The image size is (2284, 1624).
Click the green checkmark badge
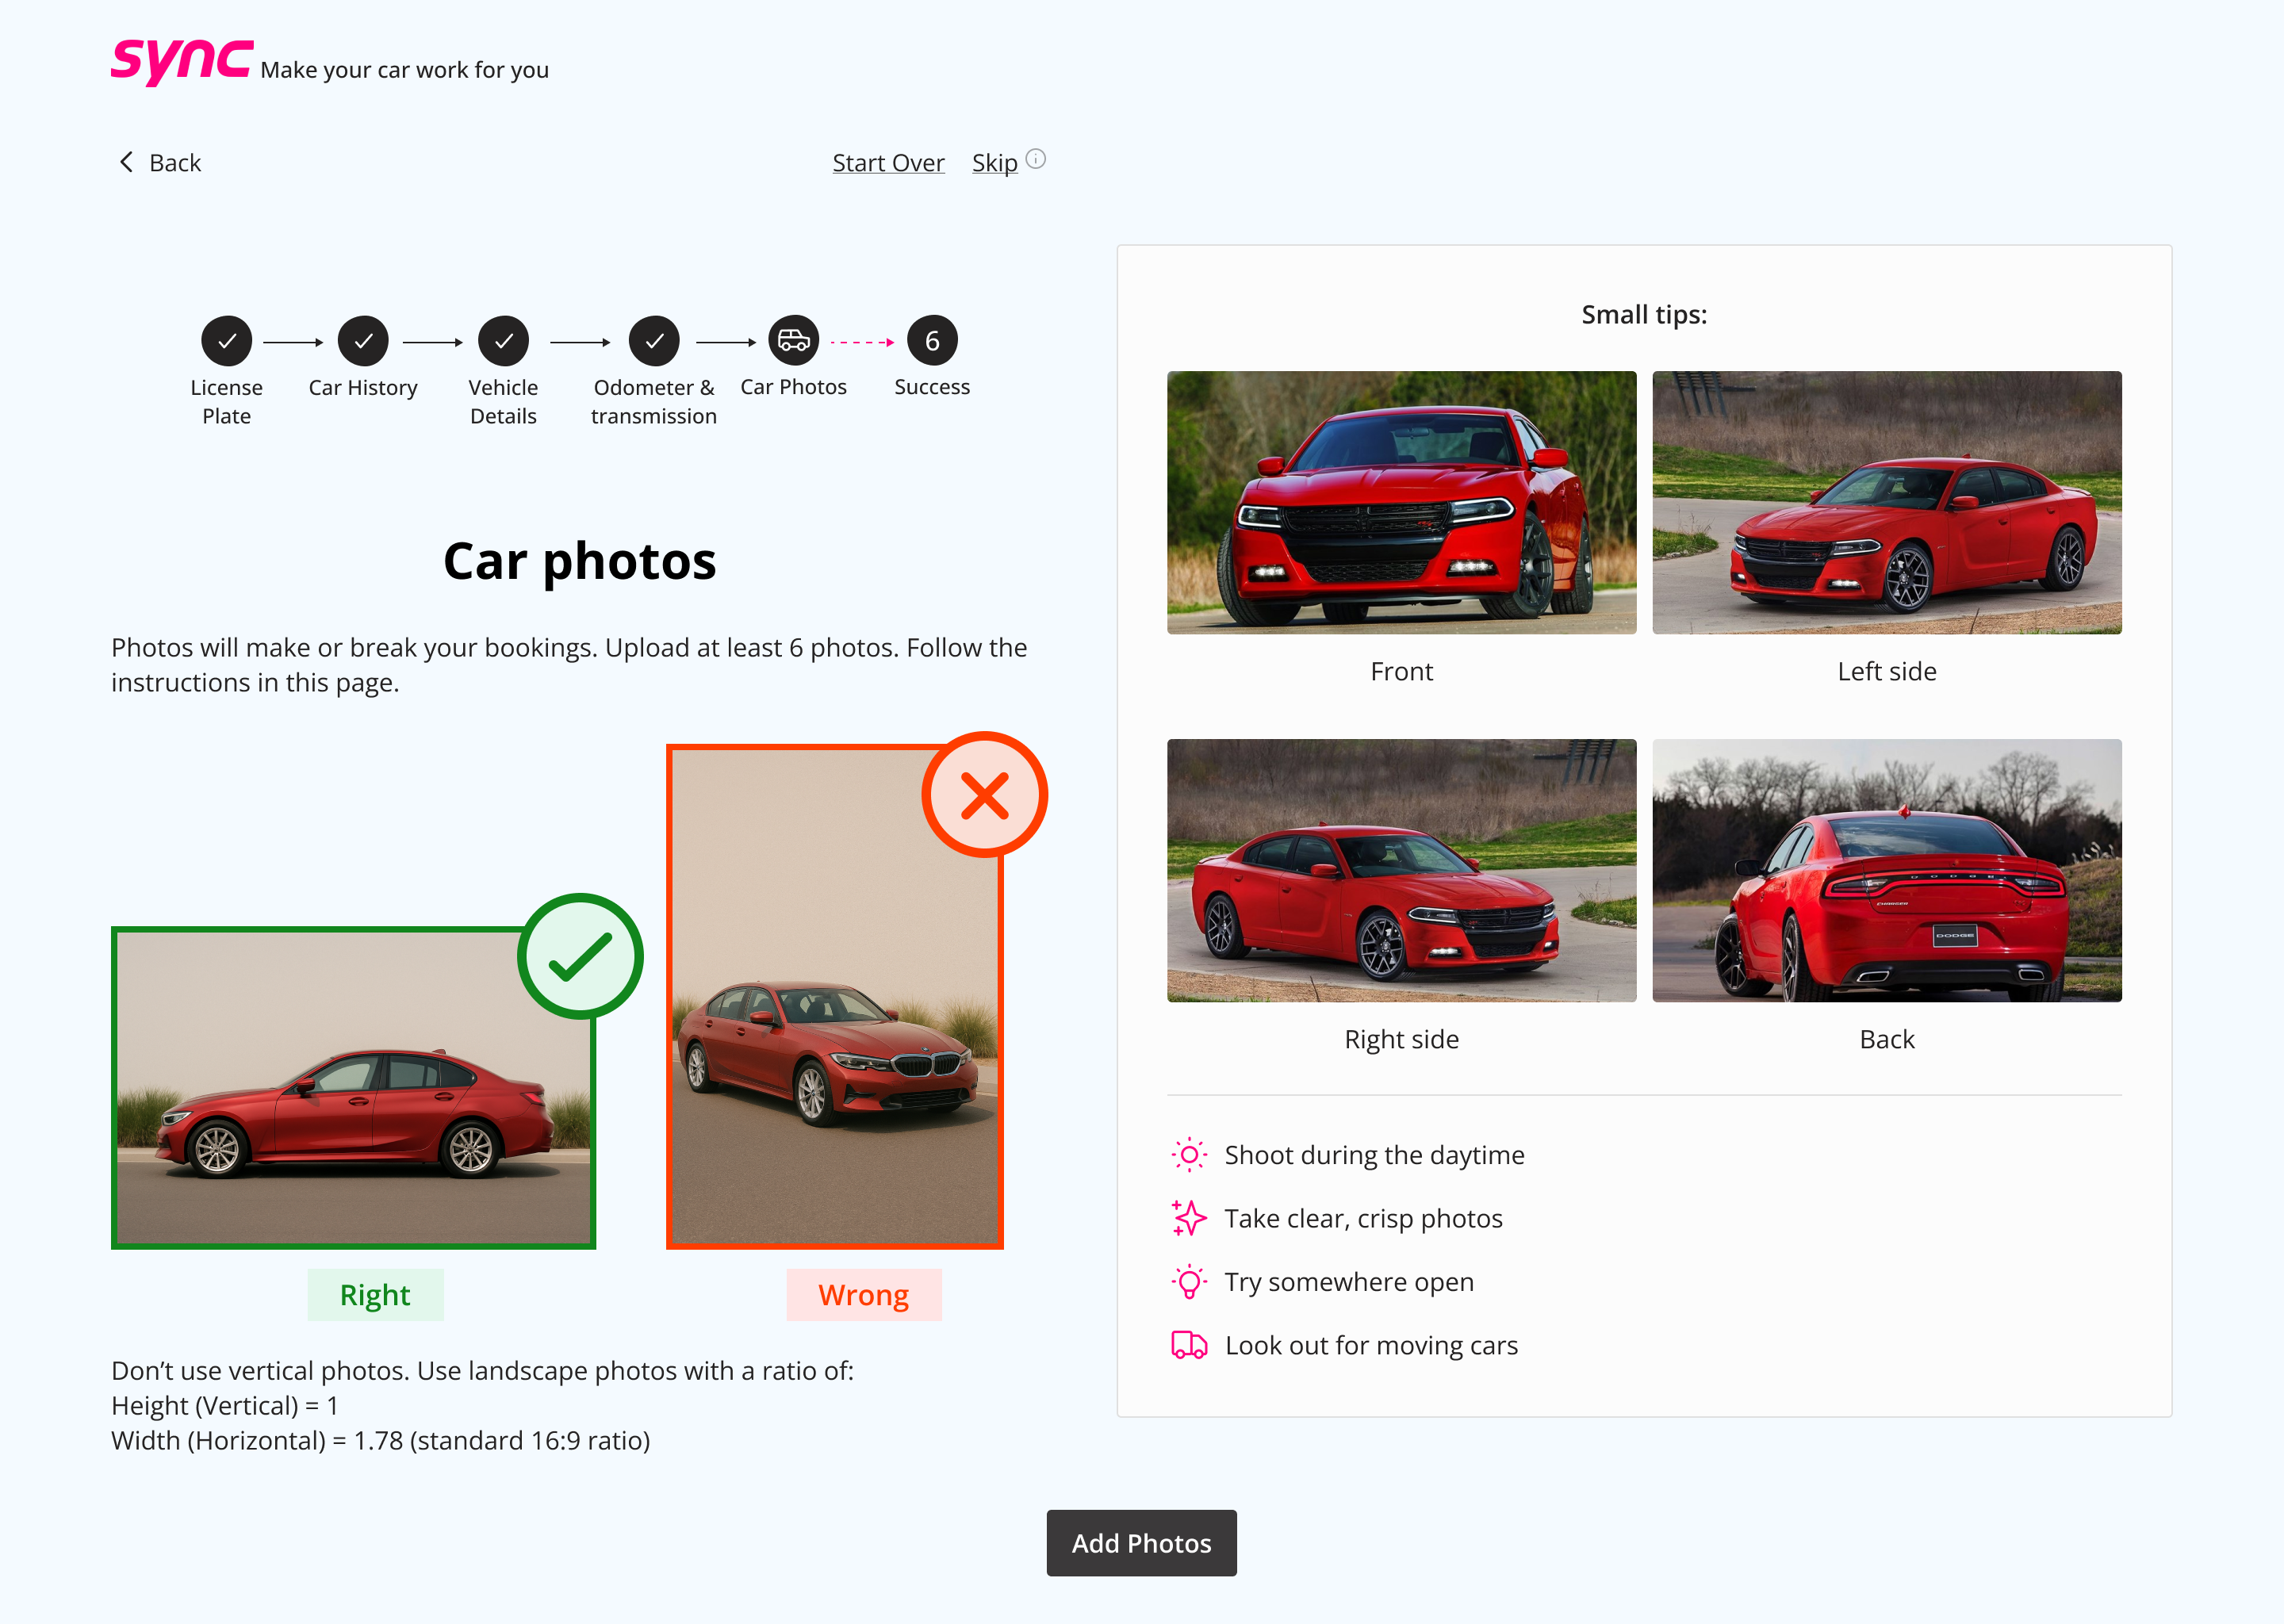click(x=580, y=957)
